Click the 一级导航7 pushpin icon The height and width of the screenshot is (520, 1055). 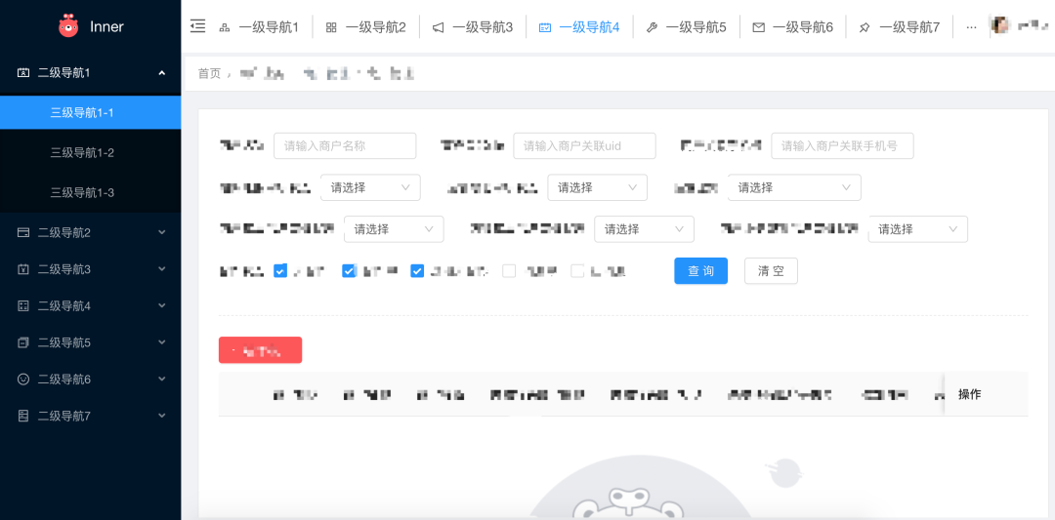tap(865, 27)
